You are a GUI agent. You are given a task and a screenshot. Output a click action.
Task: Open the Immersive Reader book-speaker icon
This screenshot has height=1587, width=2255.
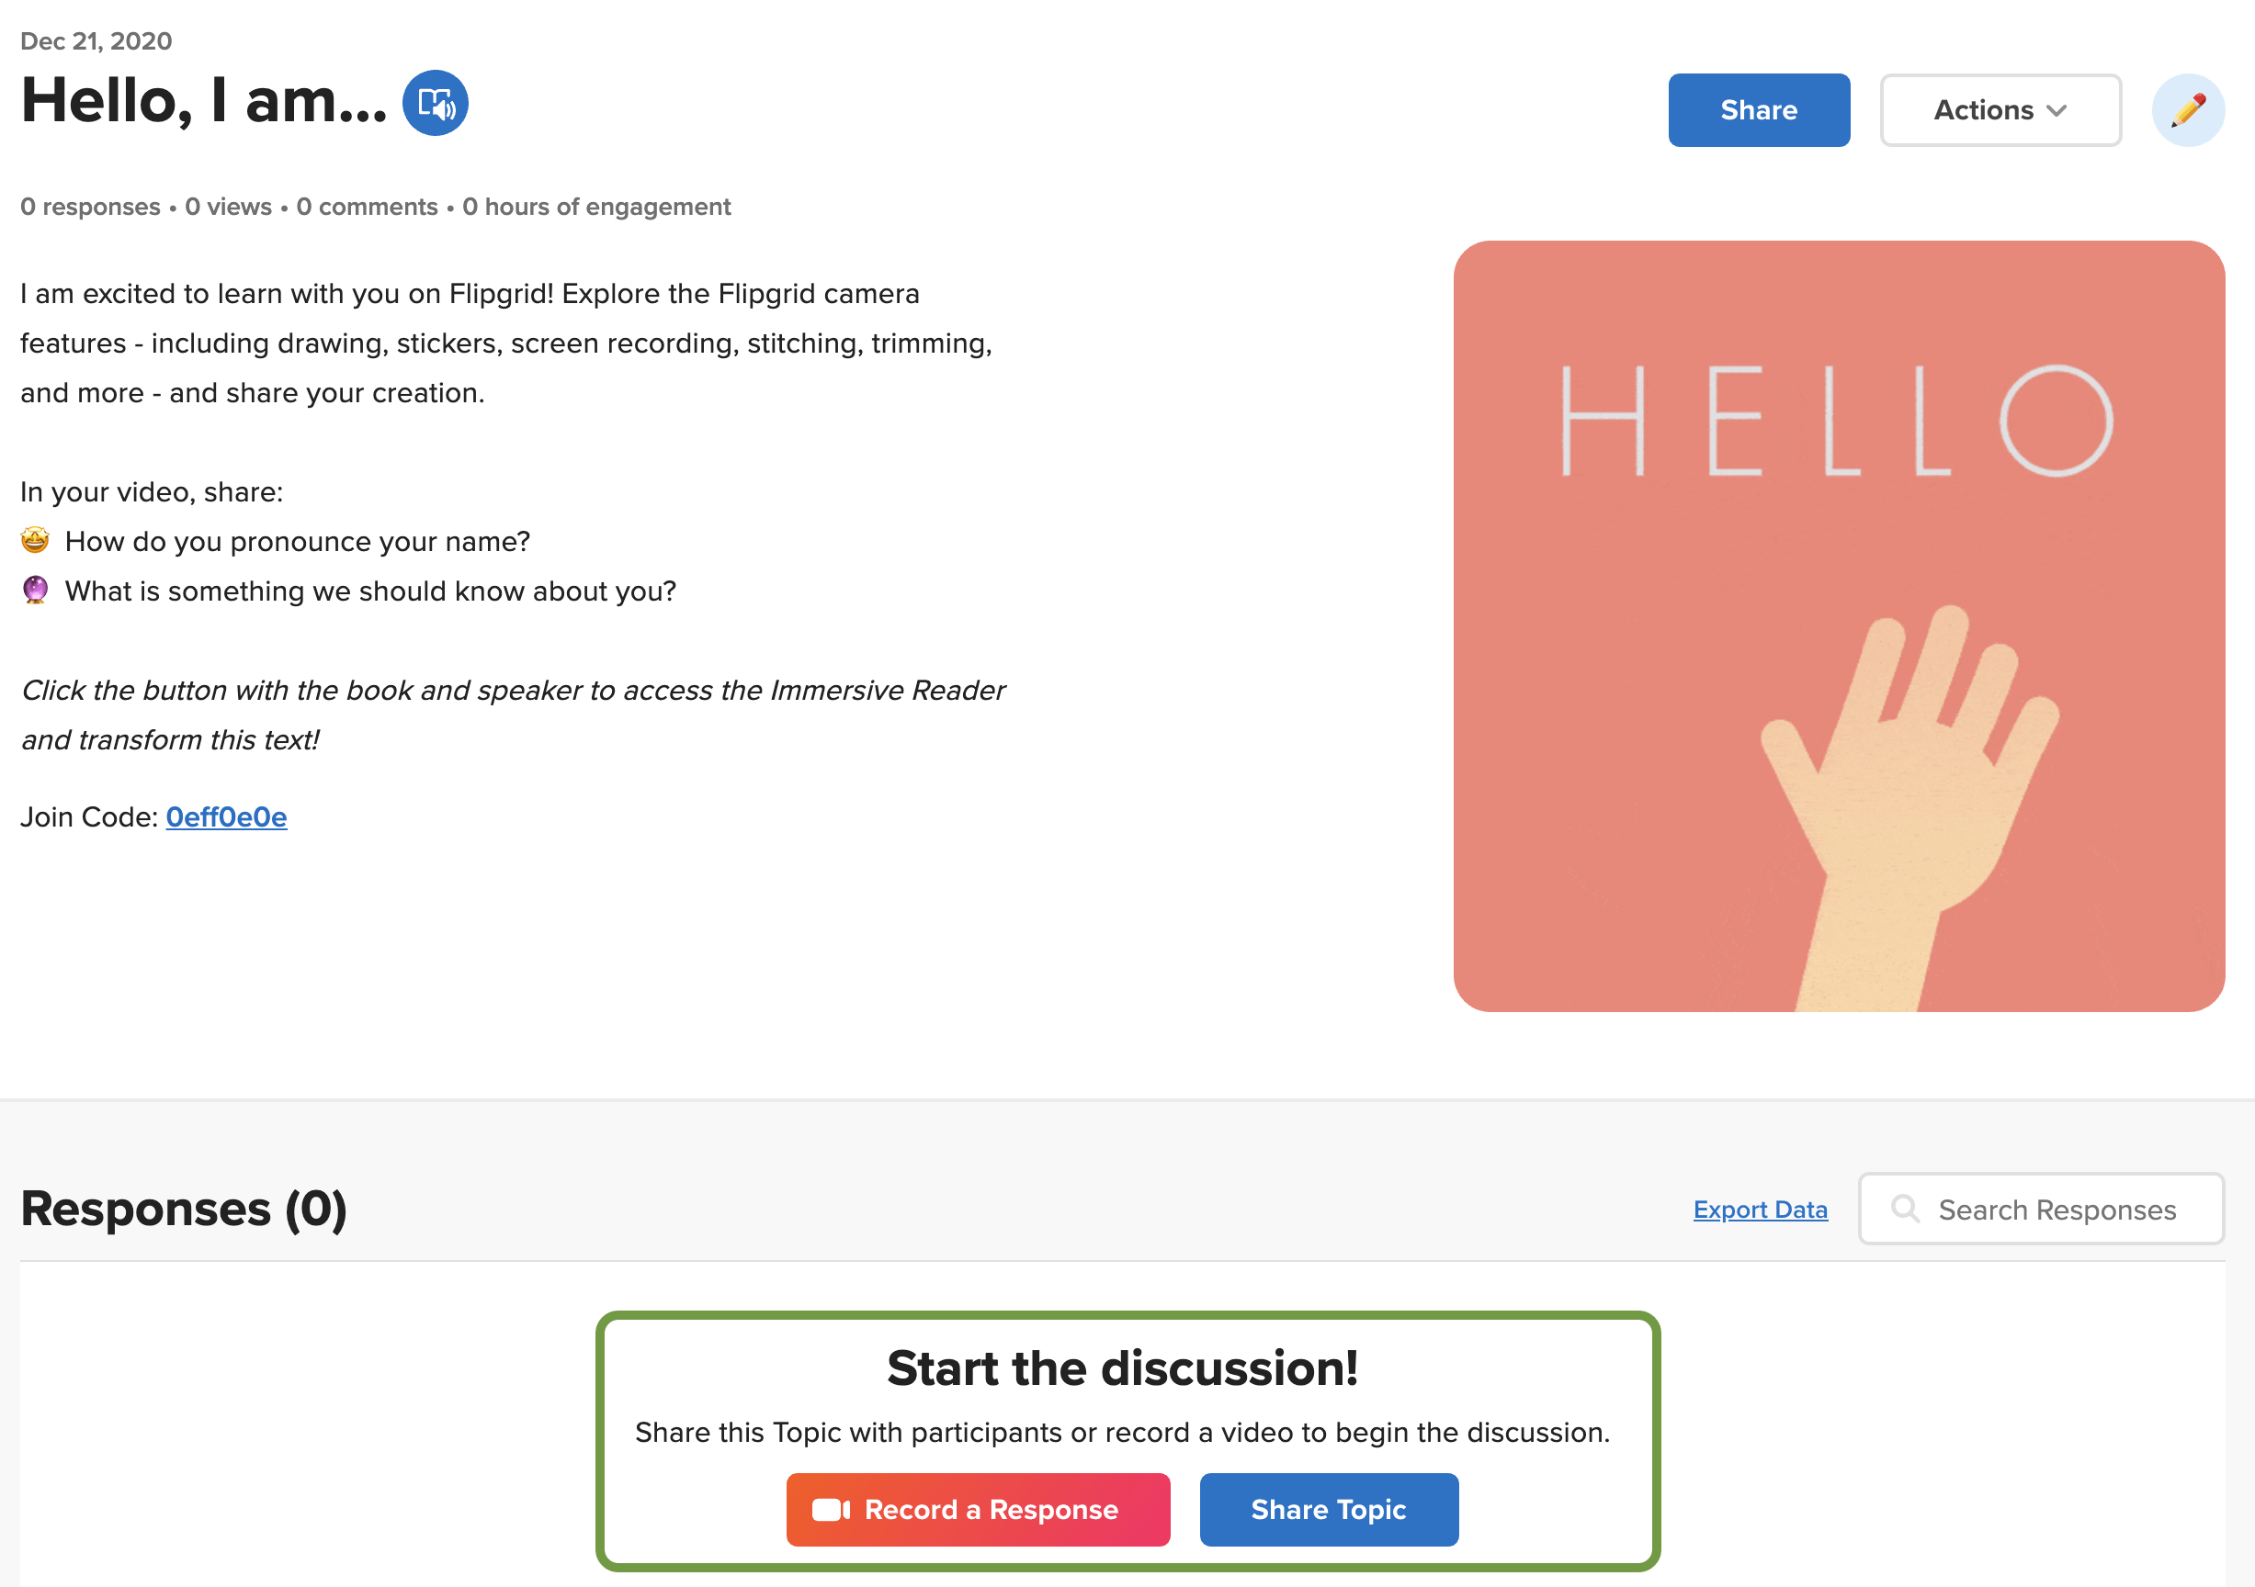[x=436, y=103]
